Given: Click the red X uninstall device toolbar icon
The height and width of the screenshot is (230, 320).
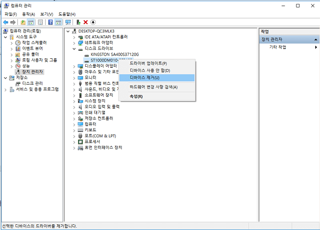Looking at the screenshot, I should 86,22.
